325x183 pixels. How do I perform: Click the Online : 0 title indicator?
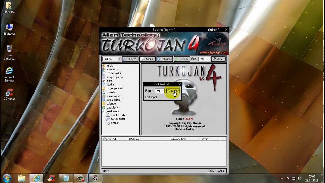(214, 30)
